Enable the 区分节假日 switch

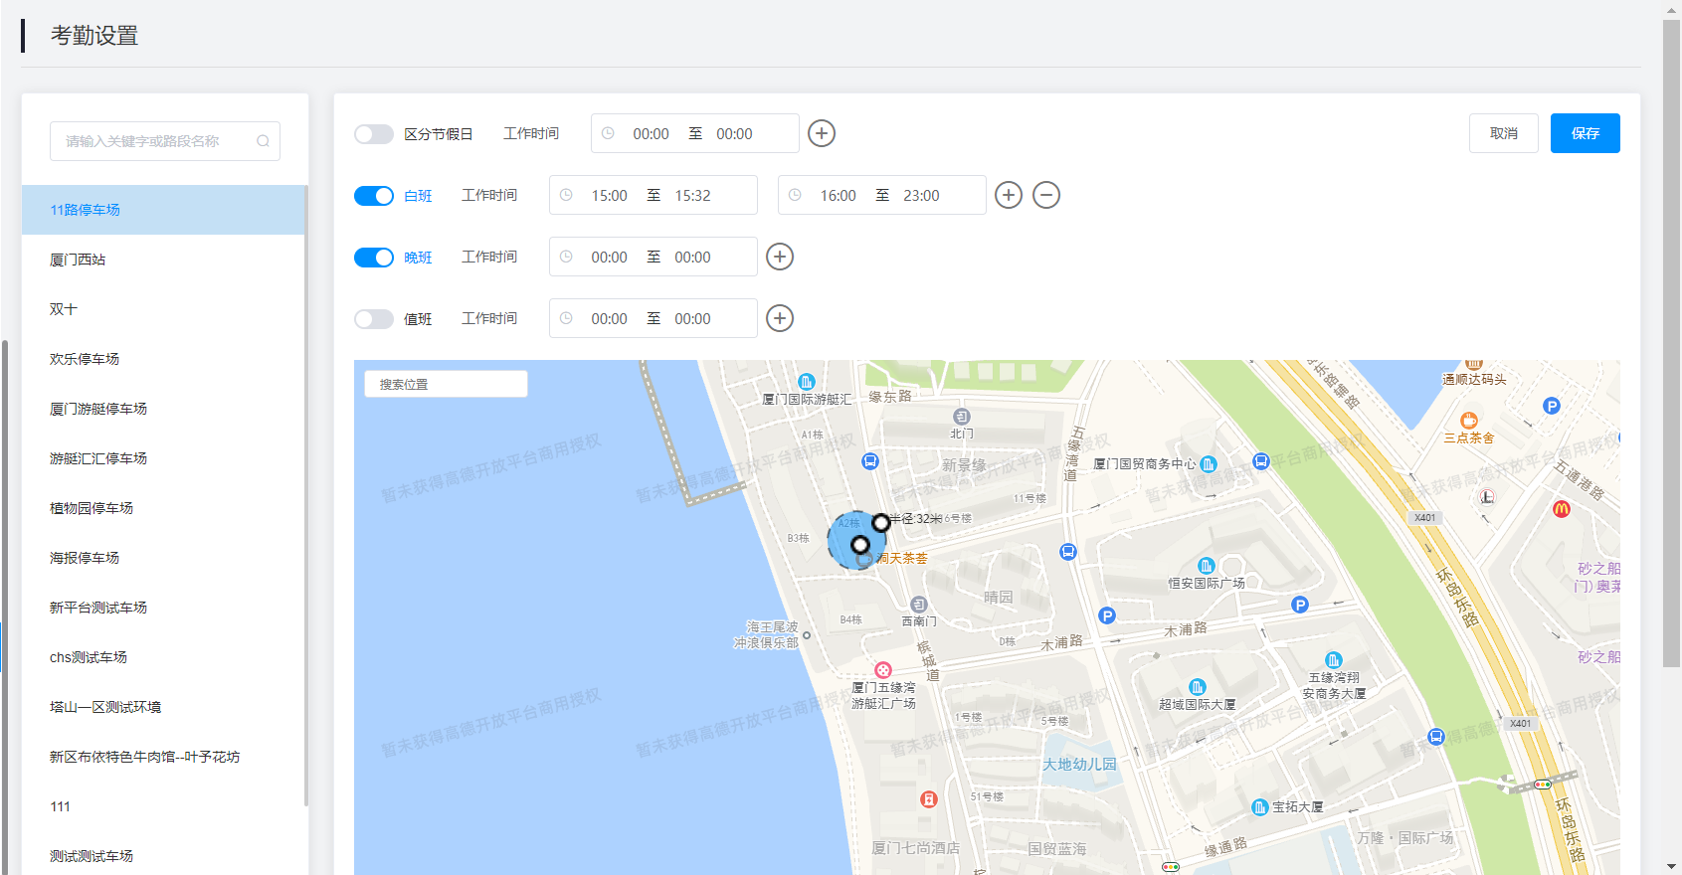(x=374, y=134)
